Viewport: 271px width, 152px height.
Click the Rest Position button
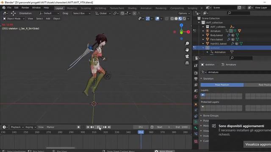257,85
